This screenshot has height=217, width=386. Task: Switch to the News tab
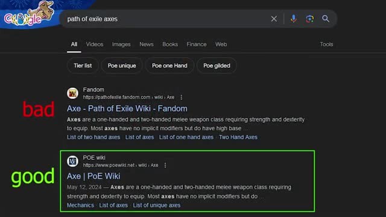pyautogui.click(x=147, y=44)
